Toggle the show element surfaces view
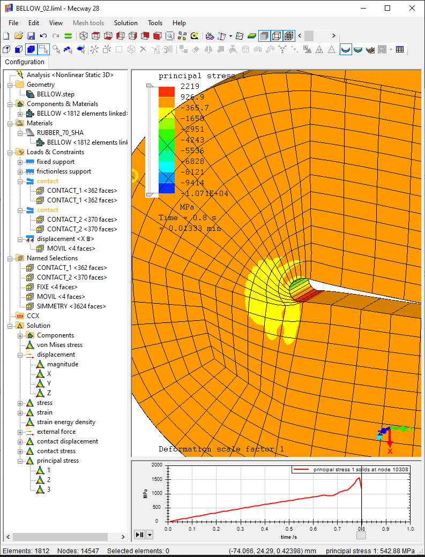Image resolution: width=425 pixels, height=557 pixels. tap(264, 36)
